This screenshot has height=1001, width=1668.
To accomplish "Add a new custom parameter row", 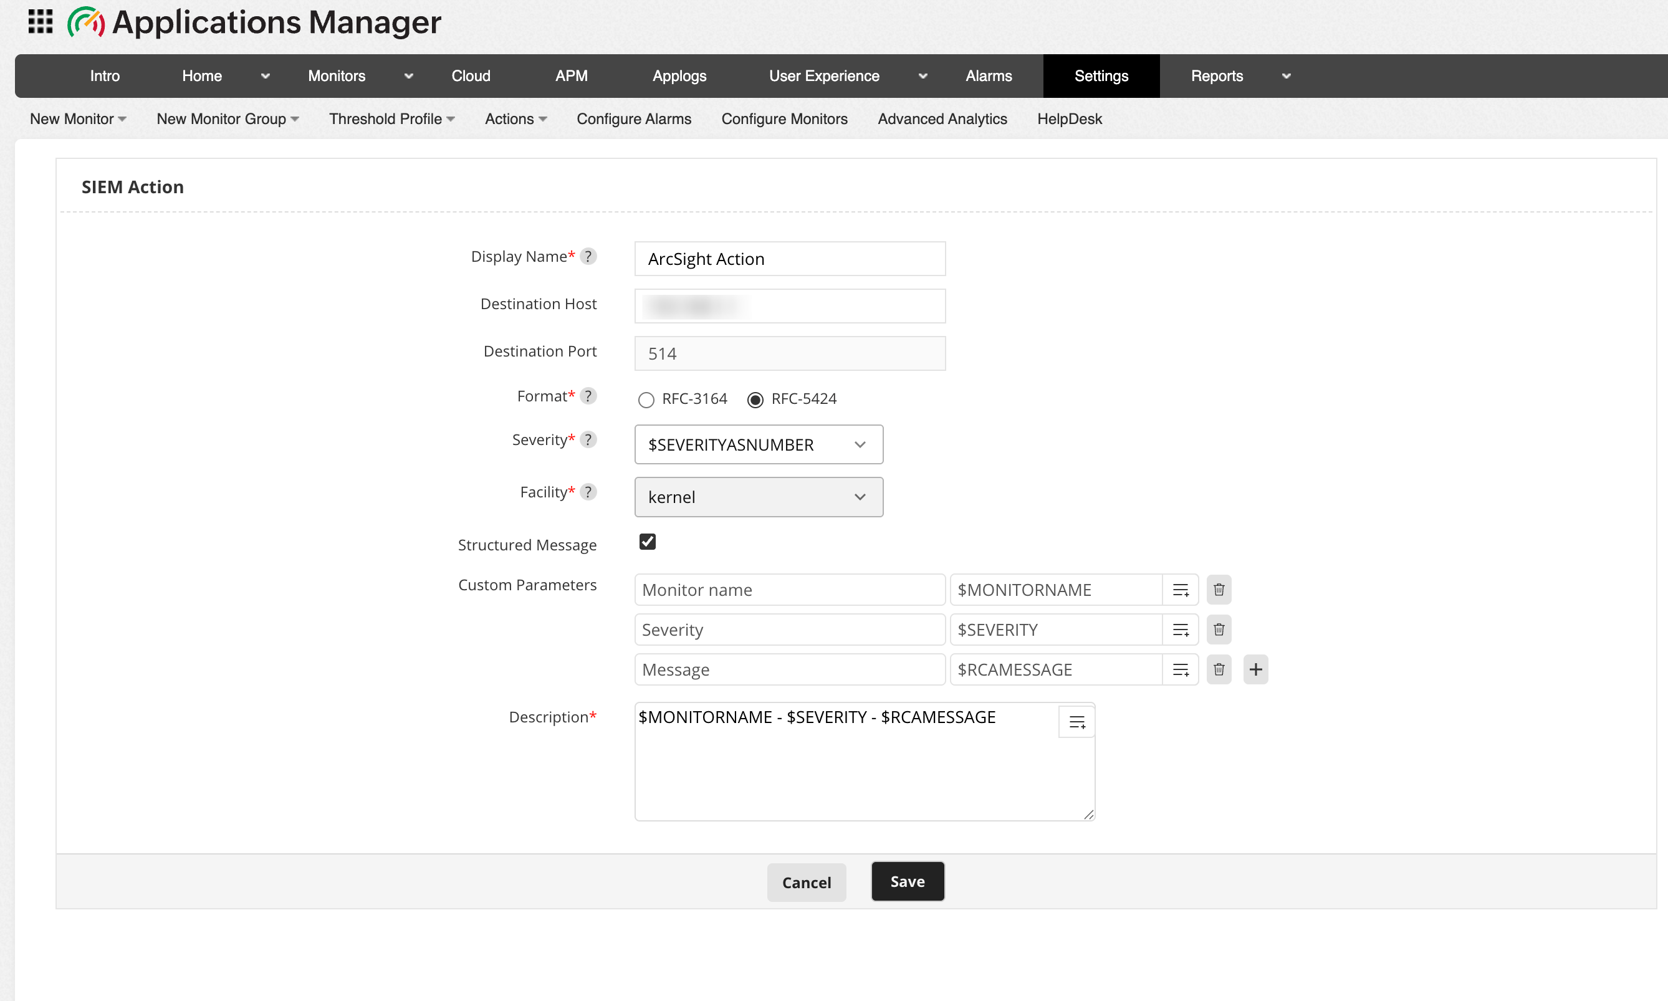I will pos(1255,670).
